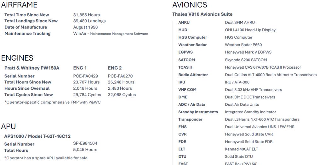Click the Kannad 406AF ELT entry

click(241, 149)
